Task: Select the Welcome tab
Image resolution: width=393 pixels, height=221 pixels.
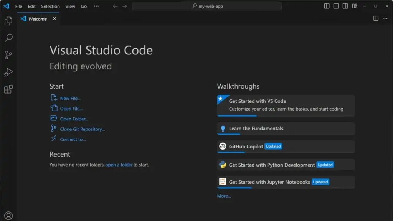Action: pyautogui.click(x=37, y=18)
